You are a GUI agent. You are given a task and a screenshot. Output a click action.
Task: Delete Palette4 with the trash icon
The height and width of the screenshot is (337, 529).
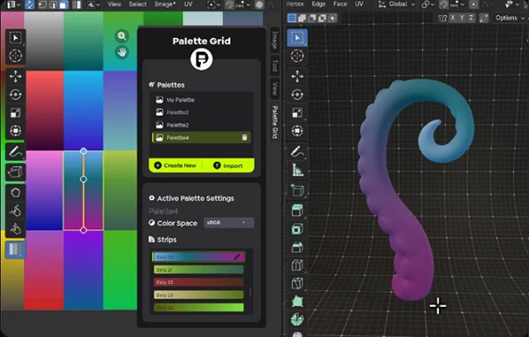pos(244,138)
